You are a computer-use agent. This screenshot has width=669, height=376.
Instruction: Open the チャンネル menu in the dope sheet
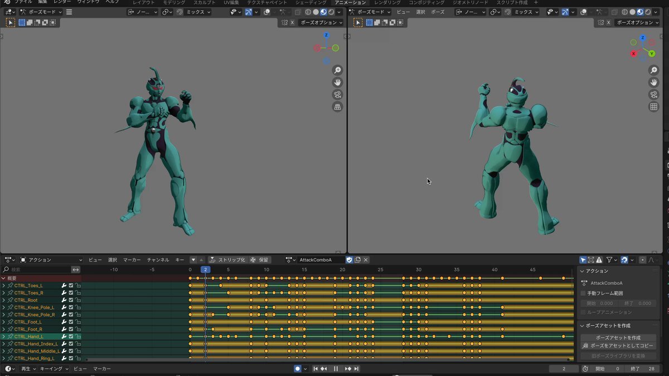pyautogui.click(x=158, y=260)
